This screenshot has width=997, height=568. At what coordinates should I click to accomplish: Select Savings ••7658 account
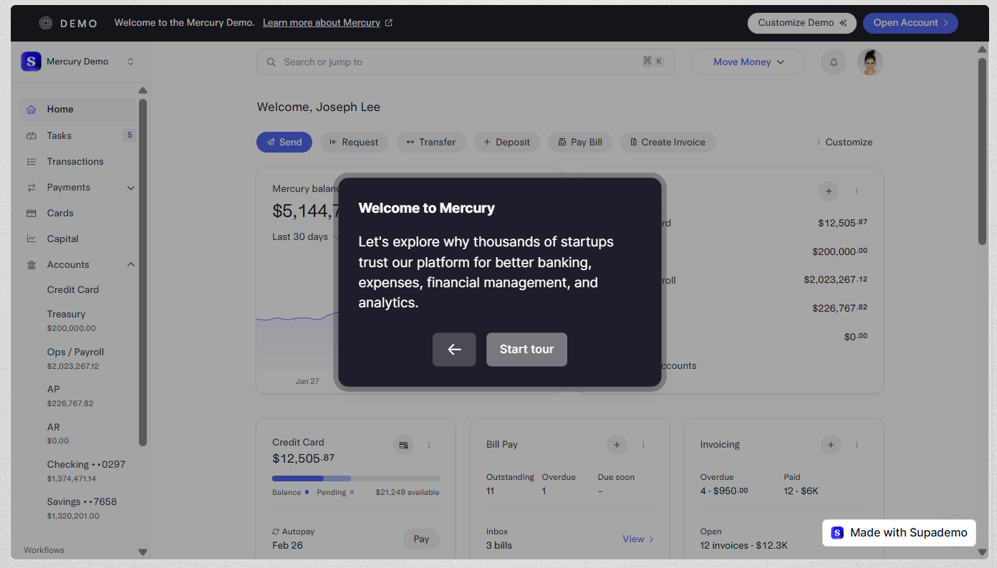click(x=82, y=508)
